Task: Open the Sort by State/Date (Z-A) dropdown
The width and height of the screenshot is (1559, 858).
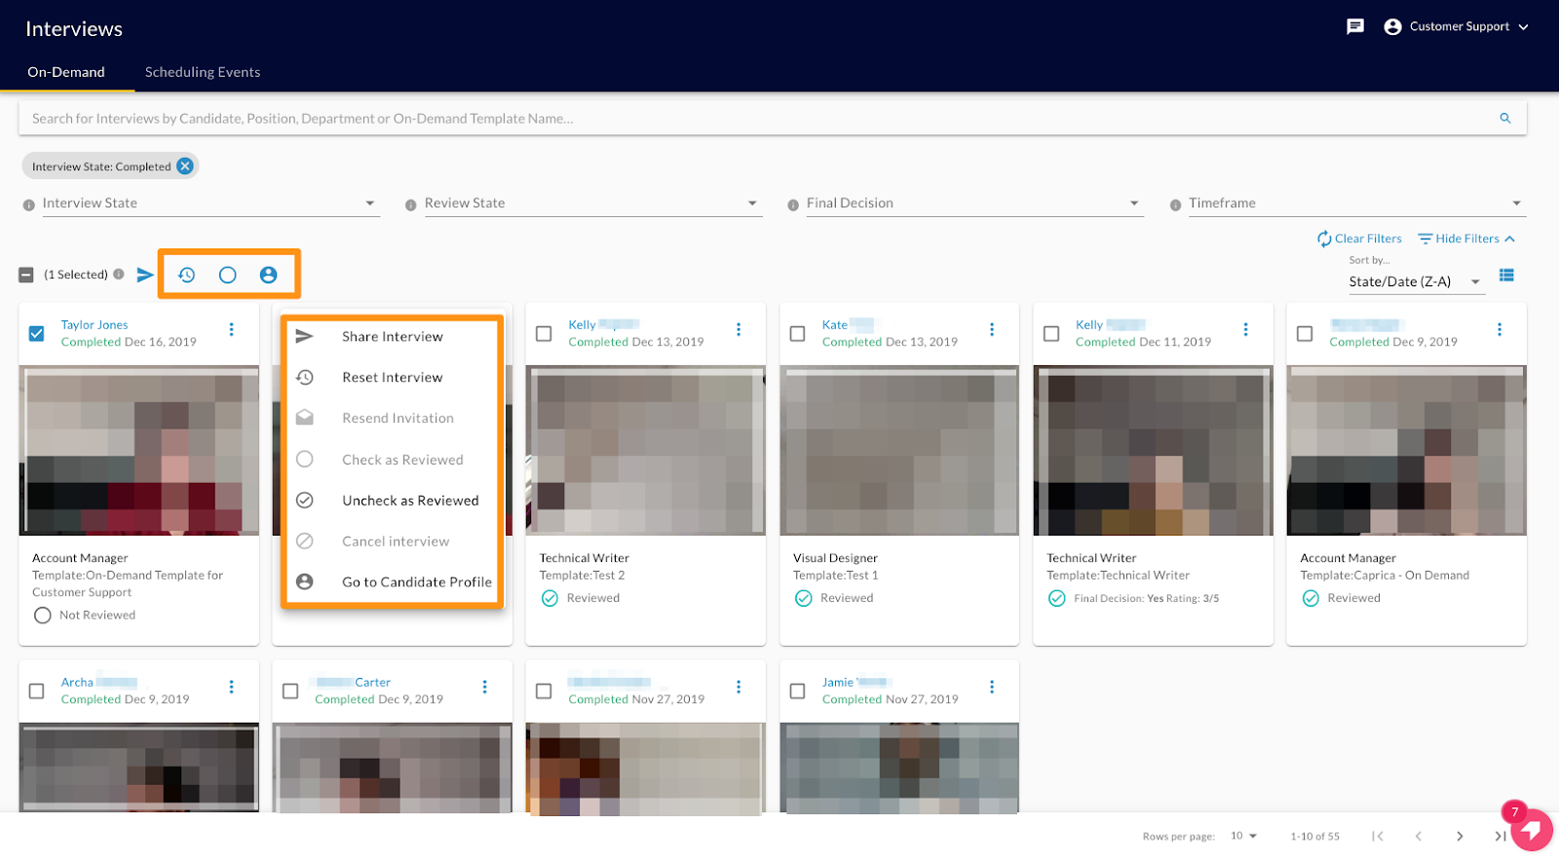Action: click(1416, 281)
